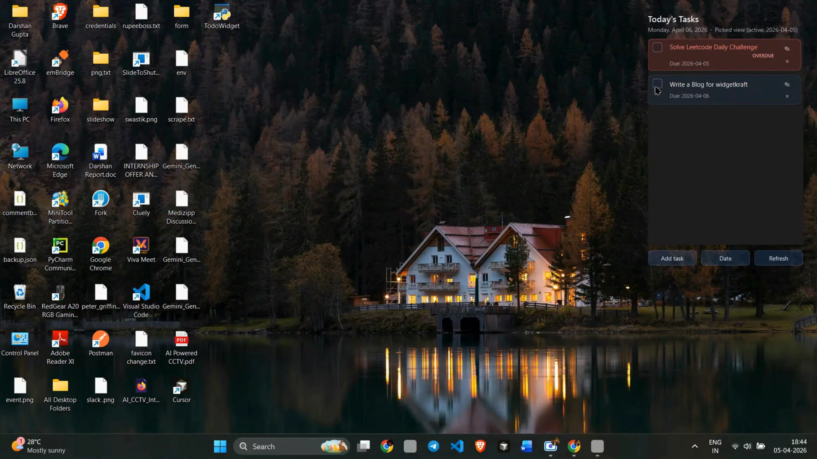Select the Cursor desktop shortcut
817x459 pixels.
[x=182, y=391]
